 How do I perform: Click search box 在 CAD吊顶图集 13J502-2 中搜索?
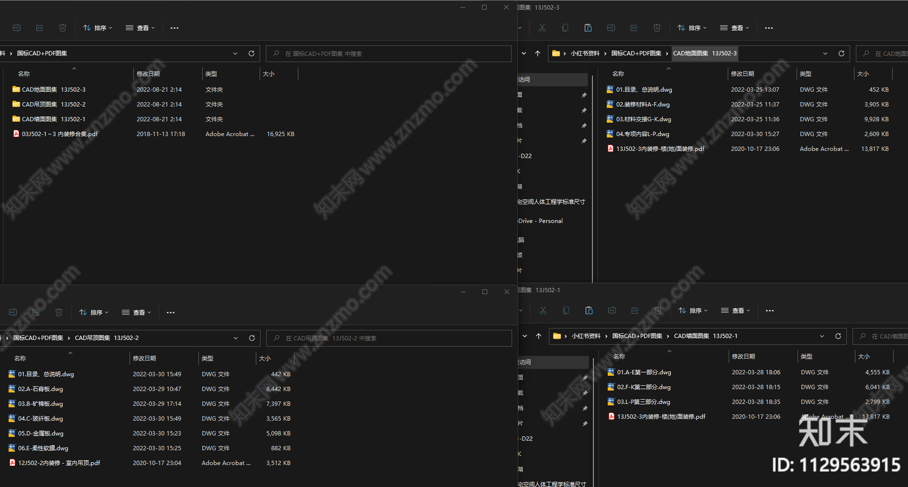(389, 338)
